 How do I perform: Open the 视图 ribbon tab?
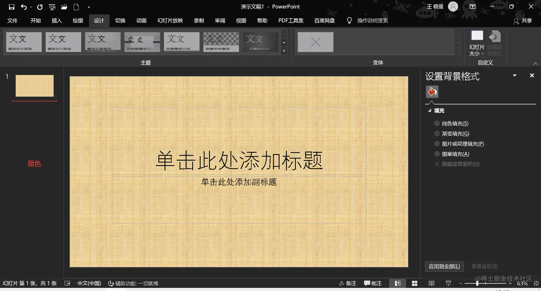click(241, 20)
